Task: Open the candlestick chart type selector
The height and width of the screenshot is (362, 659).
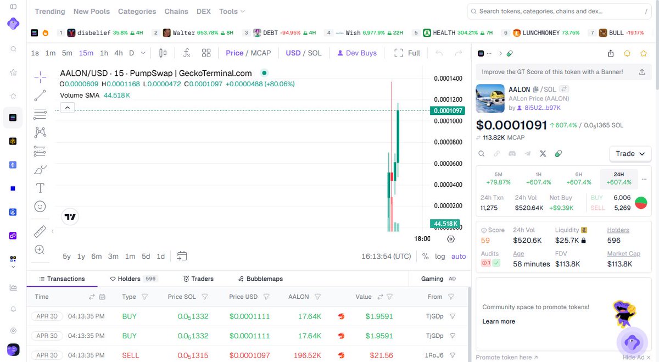Action: click(163, 53)
